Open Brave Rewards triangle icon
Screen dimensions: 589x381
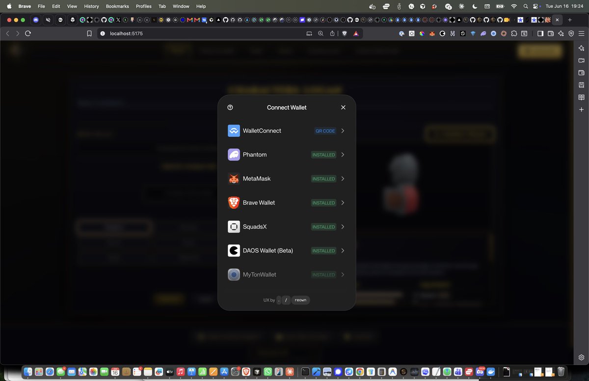355,33
